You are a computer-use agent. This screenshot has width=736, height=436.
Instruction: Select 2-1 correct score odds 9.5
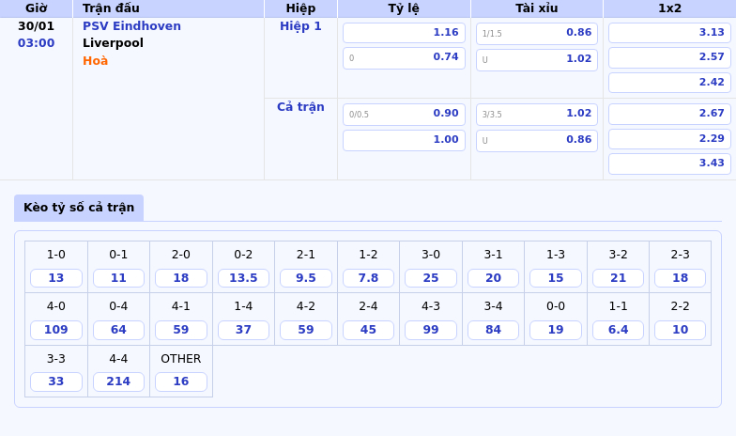[x=306, y=278]
